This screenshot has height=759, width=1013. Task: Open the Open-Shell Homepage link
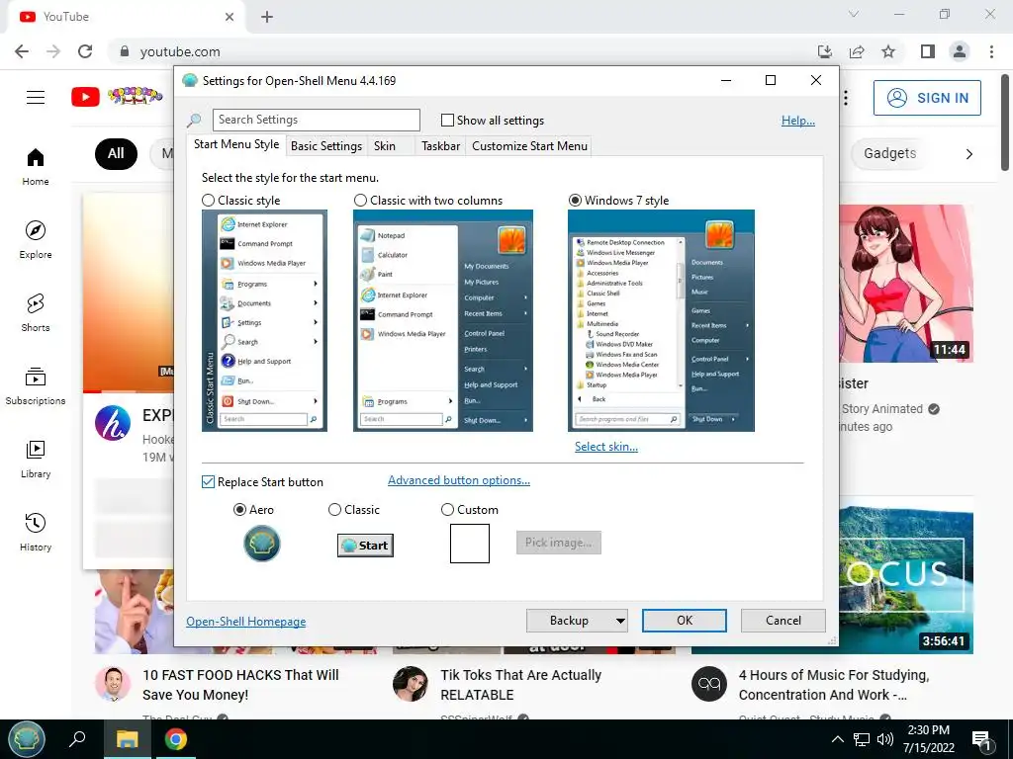click(246, 621)
